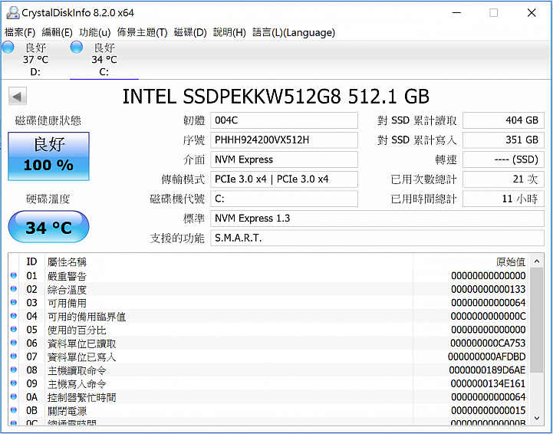Screen dimensions: 553x434
Task: Select the 嚴重警告 attribute row name
Action: pyautogui.click(x=67, y=276)
